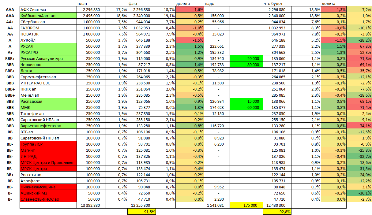Click the ГАЗПРОМ row name

(x=48, y=28)
